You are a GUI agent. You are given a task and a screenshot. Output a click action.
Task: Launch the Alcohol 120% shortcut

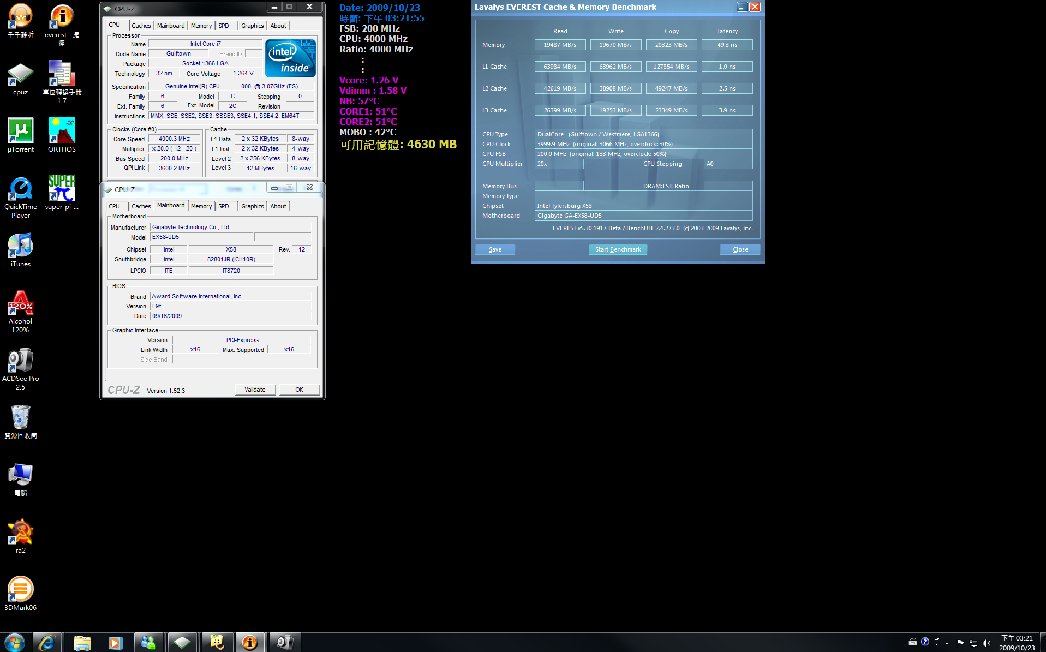(x=21, y=303)
